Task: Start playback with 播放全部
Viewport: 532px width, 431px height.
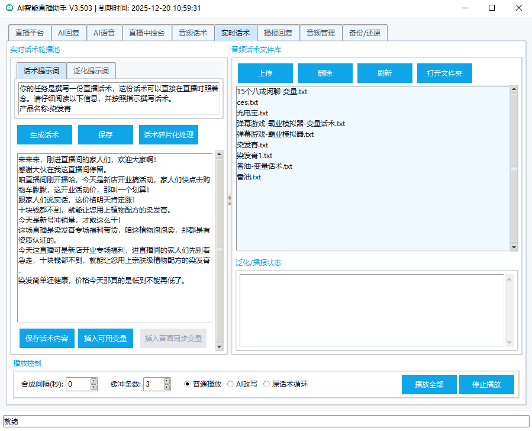Action: [429, 384]
